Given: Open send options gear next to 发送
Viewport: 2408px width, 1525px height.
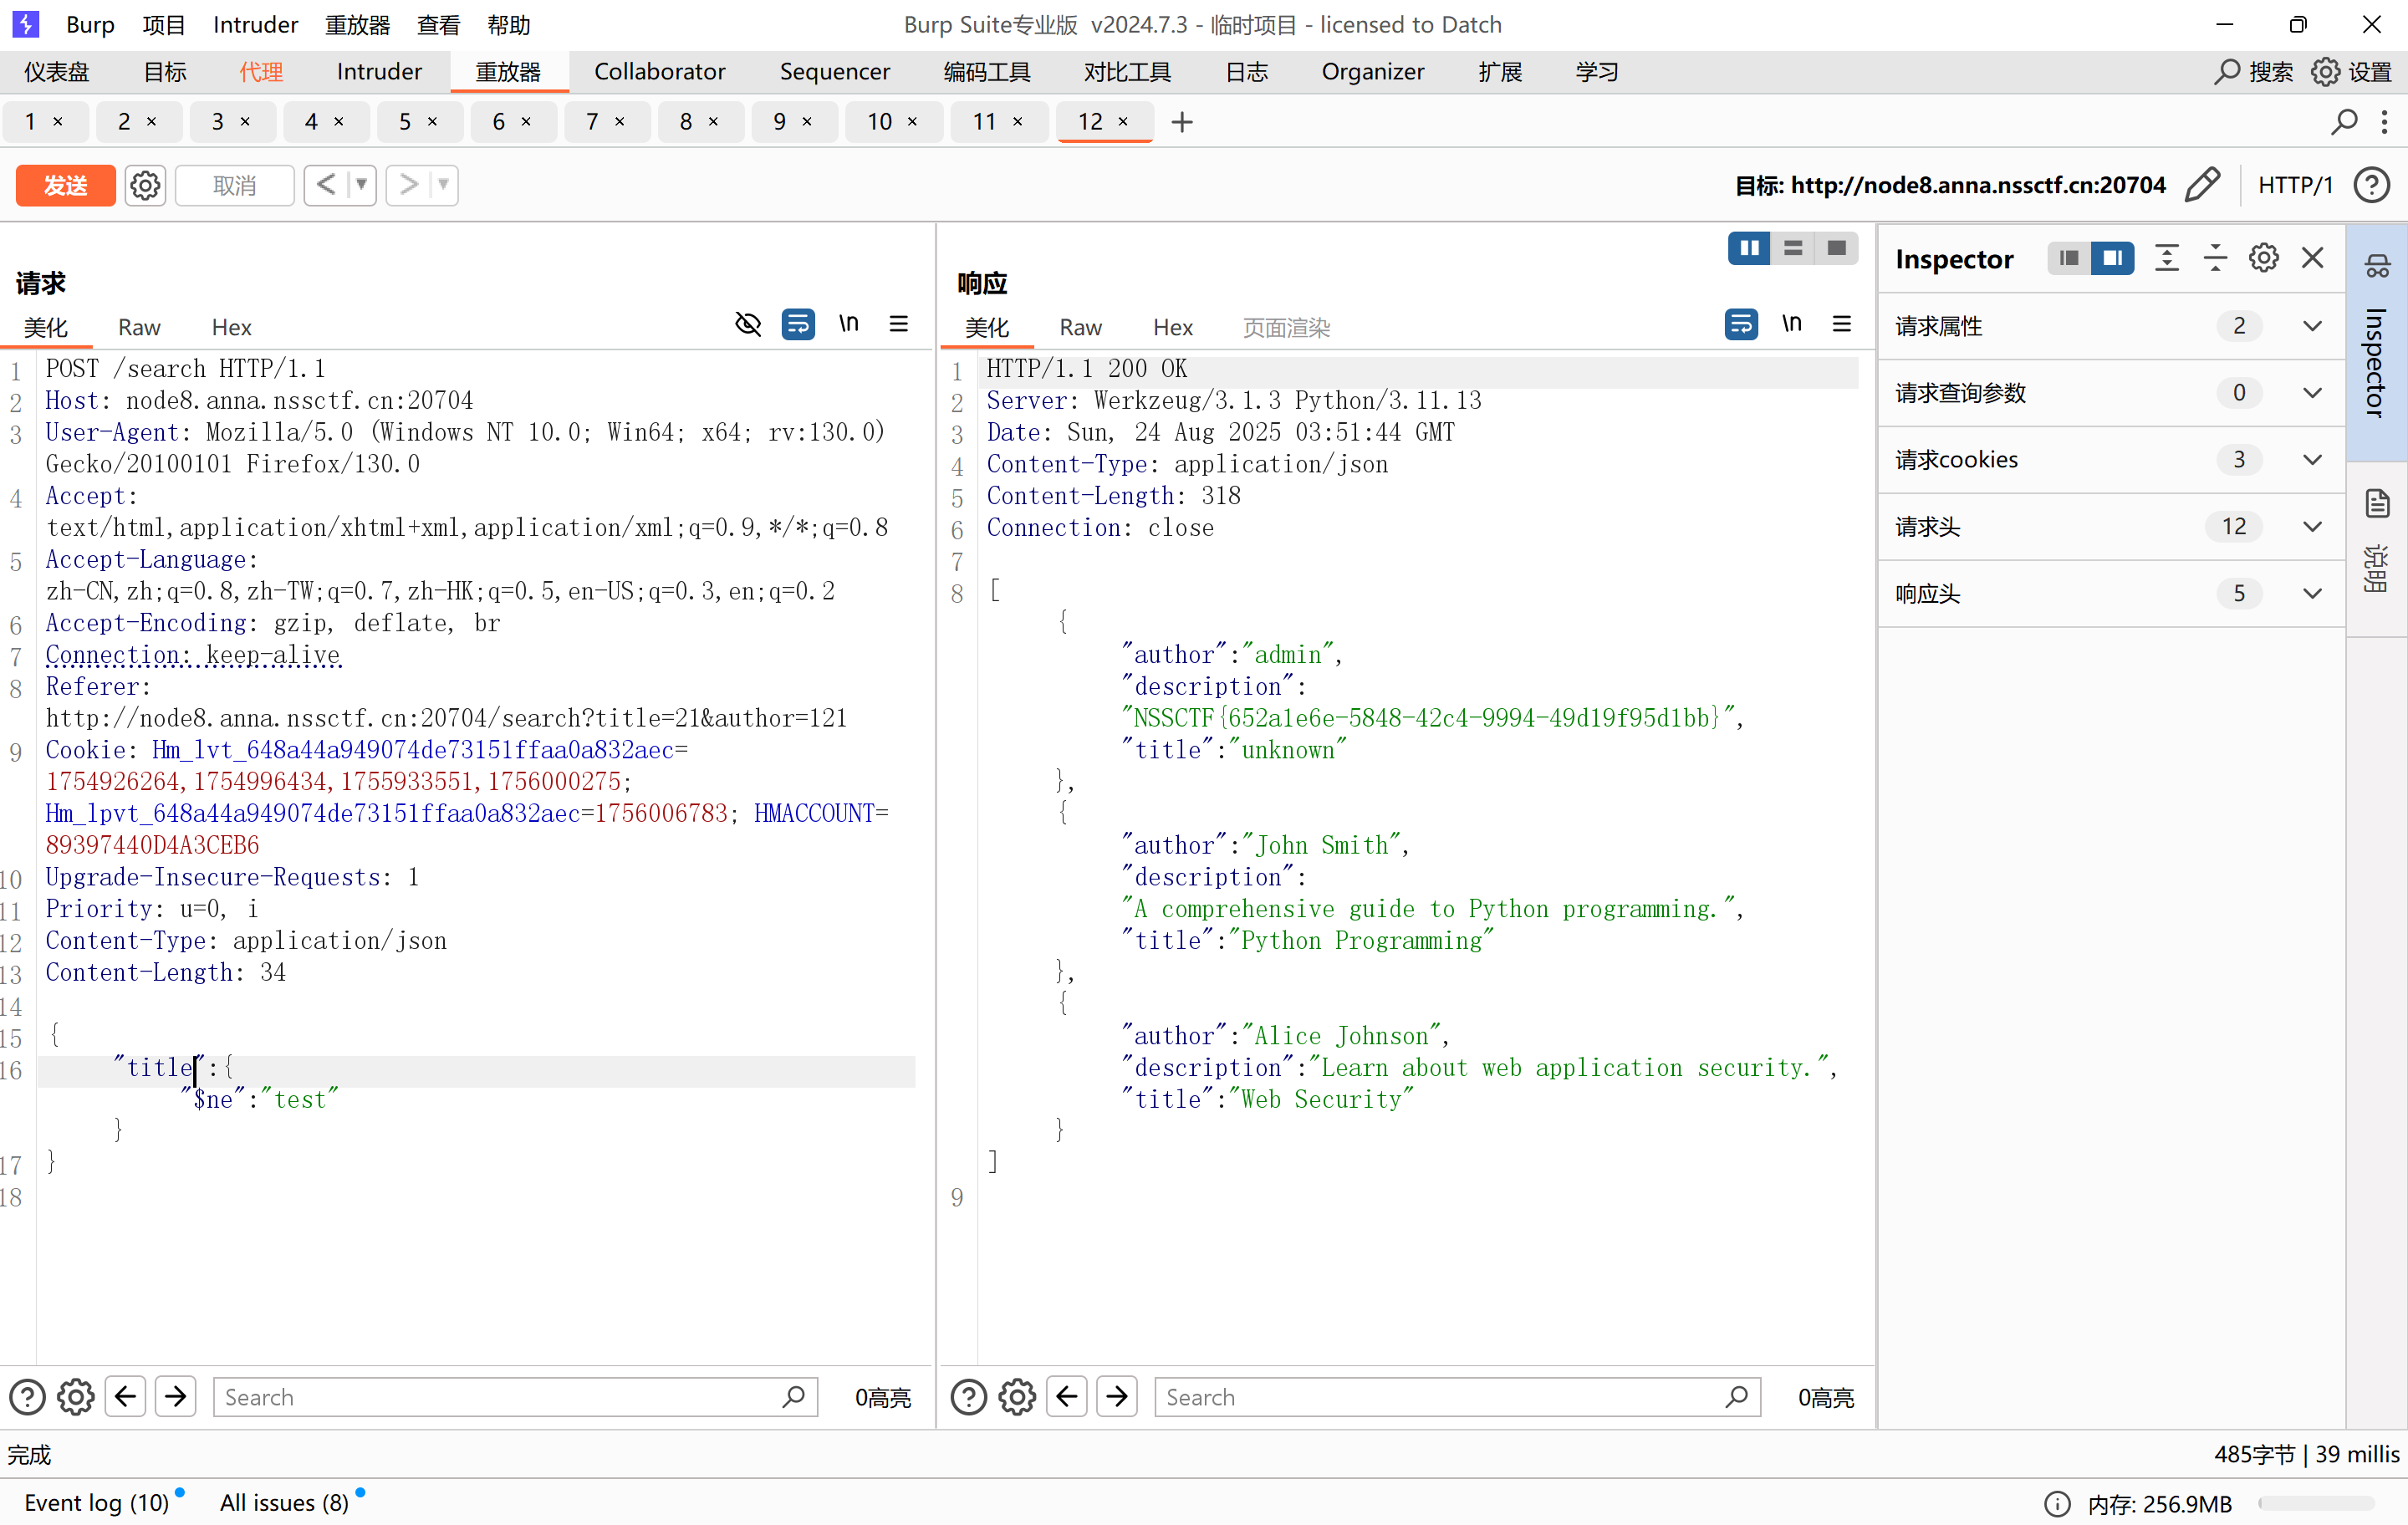Looking at the screenshot, I should [145, 185].
